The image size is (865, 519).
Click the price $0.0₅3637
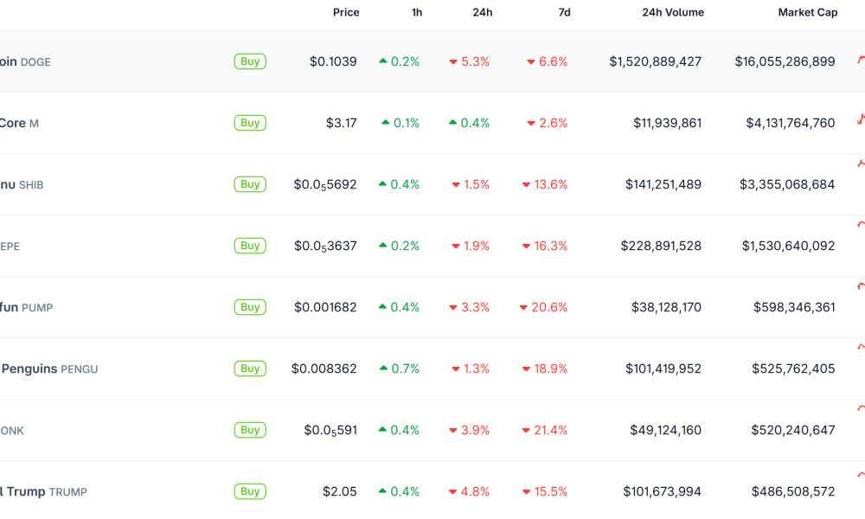[325, 246]
